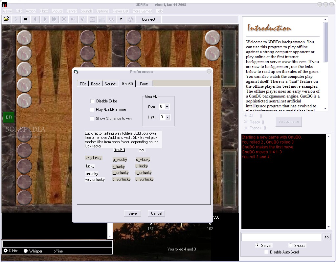Select the Friends radio button
336x262 pixels.
(246, 128)
